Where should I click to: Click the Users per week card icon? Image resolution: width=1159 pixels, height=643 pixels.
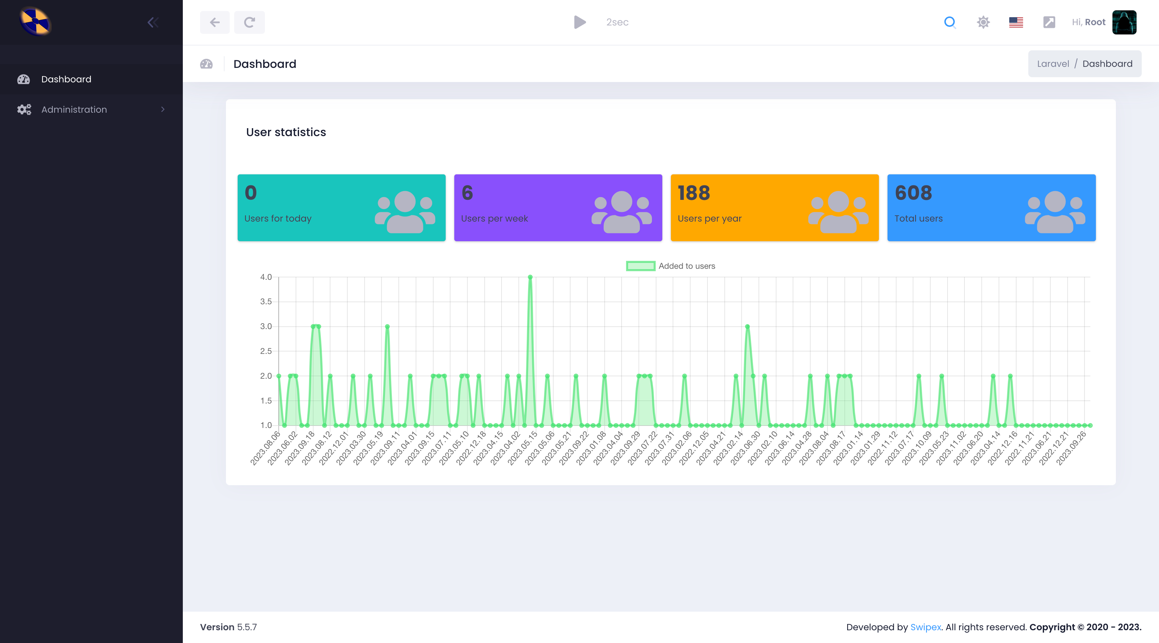click(x=621, y=211)
